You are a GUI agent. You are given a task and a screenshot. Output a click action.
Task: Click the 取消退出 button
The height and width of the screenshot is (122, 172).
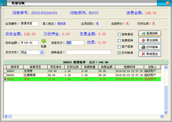(150, 54)
